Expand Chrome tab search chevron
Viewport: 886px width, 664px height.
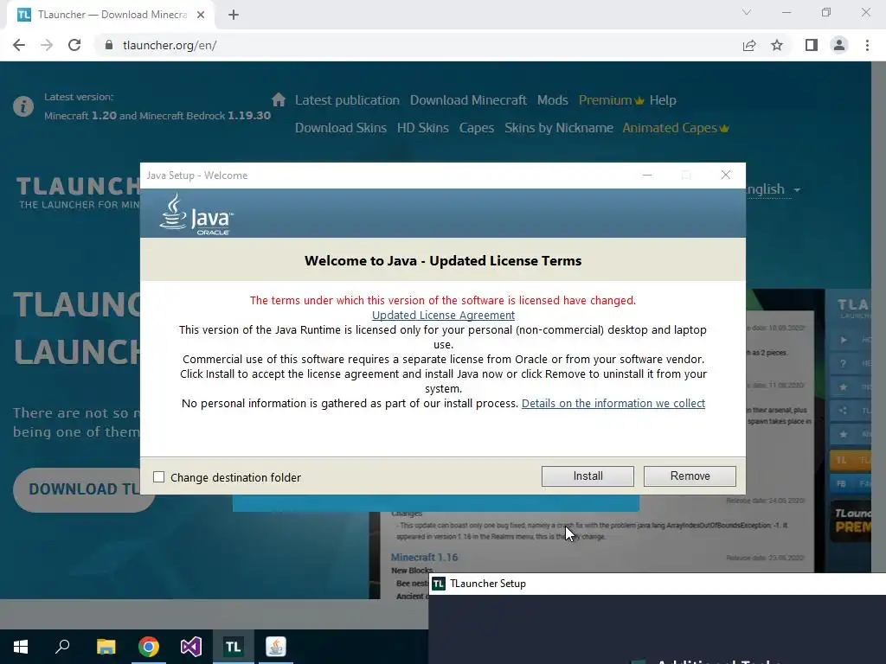click(747, 12)
